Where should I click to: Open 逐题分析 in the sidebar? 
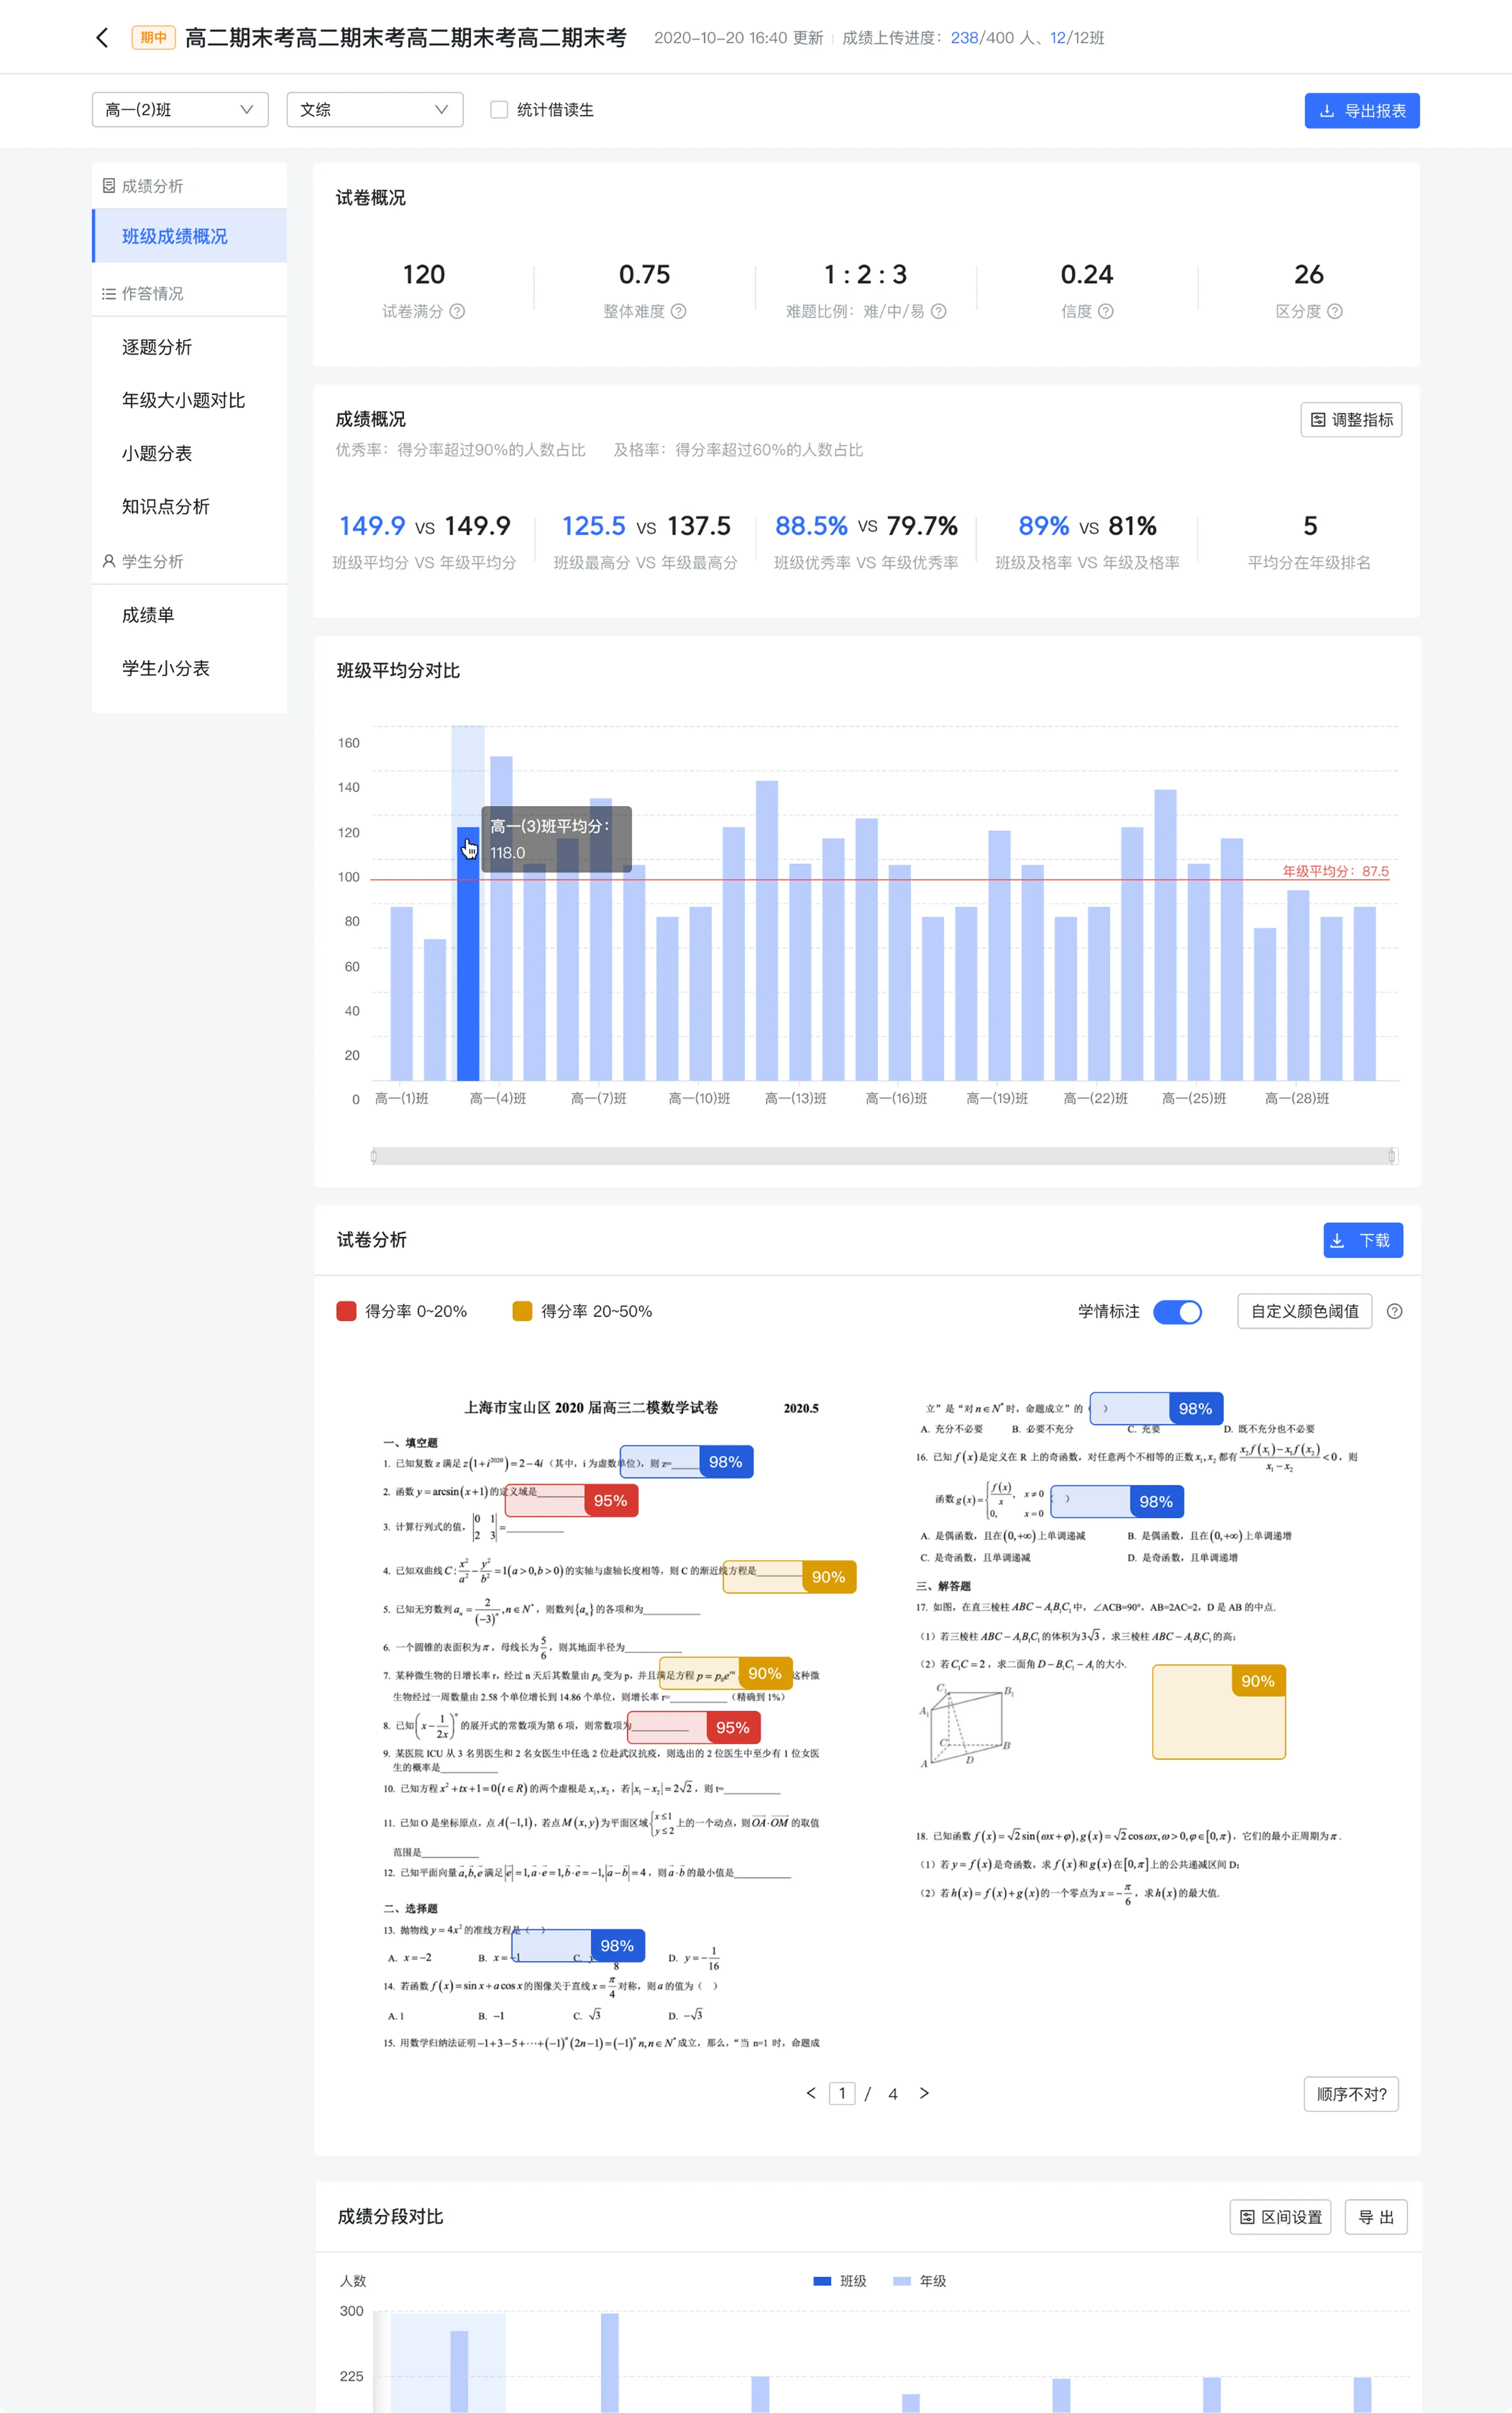[157, 347]
